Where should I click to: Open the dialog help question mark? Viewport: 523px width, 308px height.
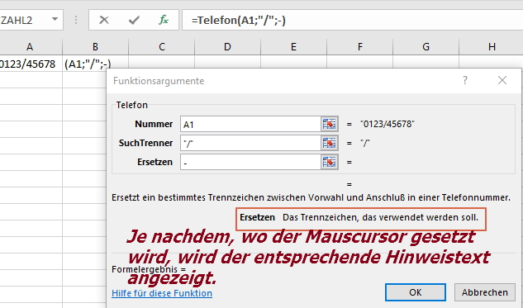click(x=465, y=80)
